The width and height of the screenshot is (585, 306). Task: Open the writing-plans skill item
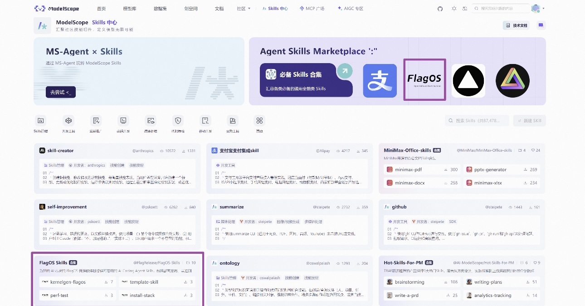pos(502,282)
